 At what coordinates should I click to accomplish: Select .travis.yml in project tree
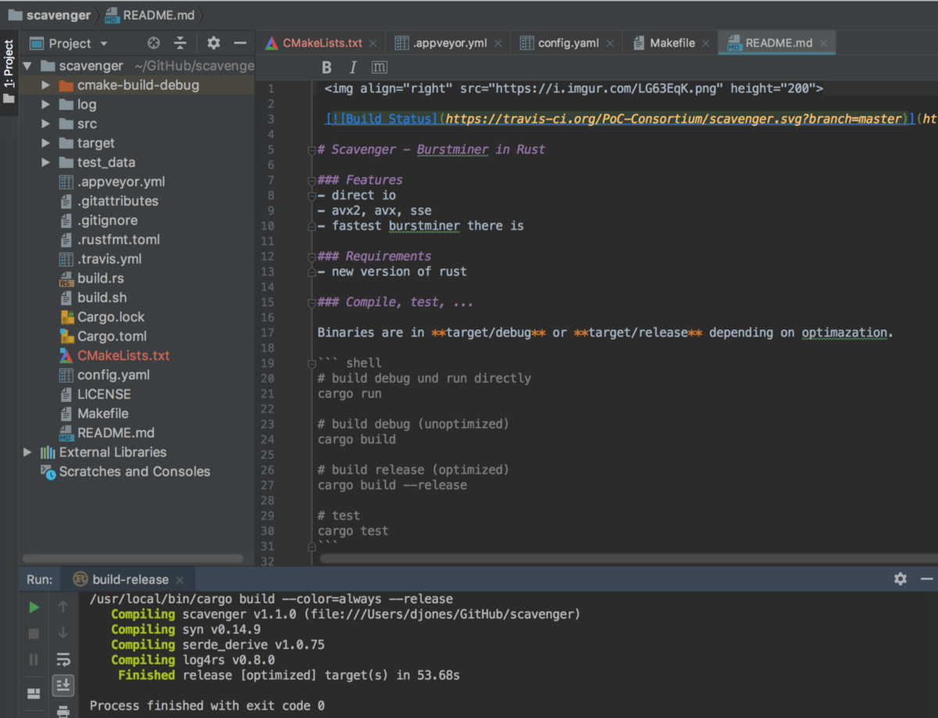coord(109,259)
